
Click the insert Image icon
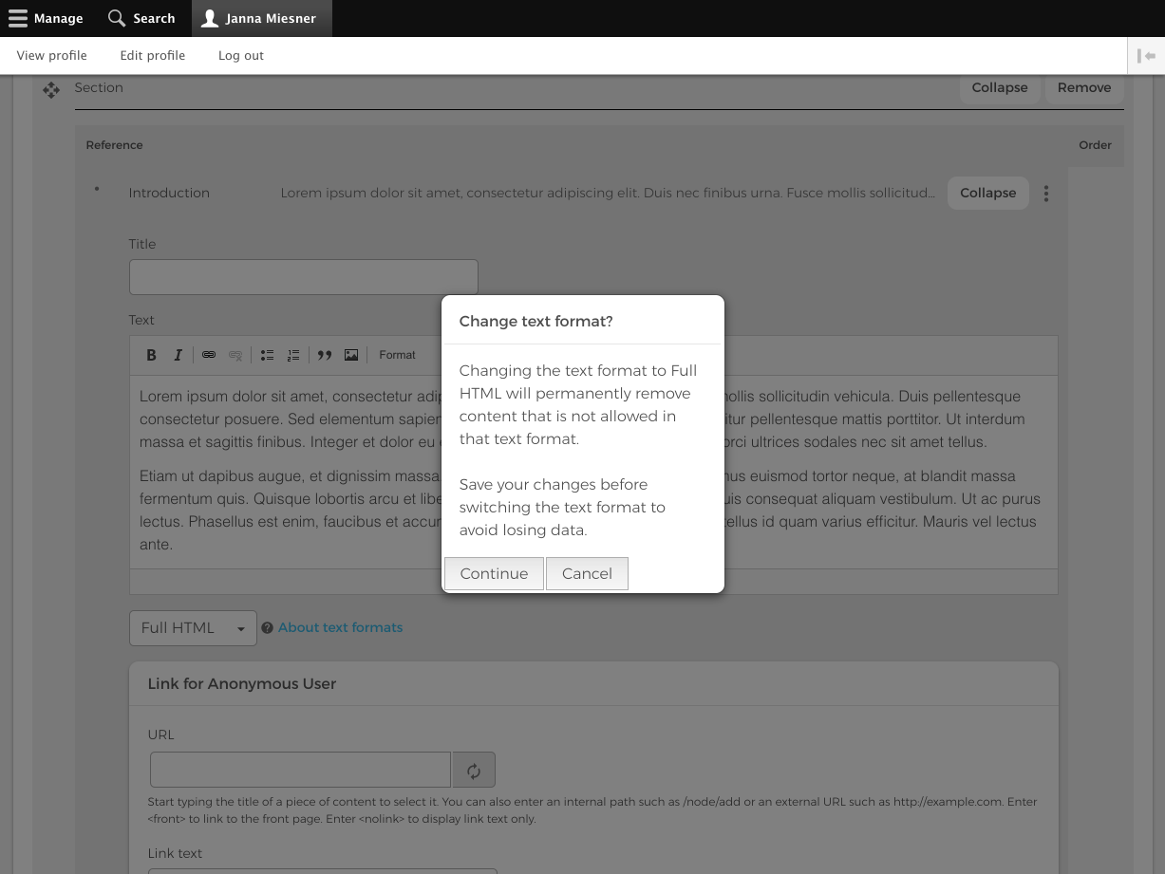pos(351,355)
